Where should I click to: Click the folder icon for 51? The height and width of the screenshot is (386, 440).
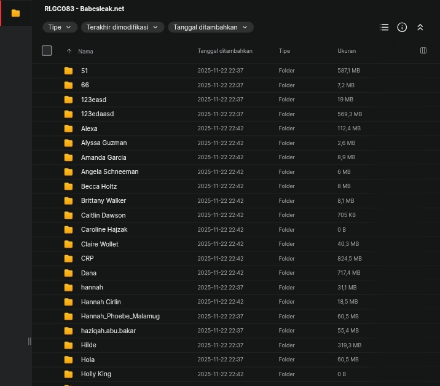[x=68, y=71]
